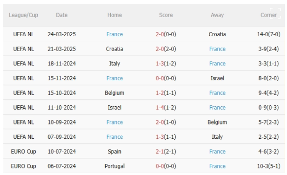
Task: Open France home link versus Israel 15-11-2024
Action: coord(114,78)
